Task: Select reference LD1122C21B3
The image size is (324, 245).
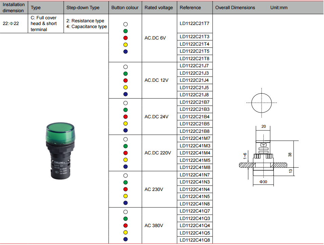Action: pyautogui.click(x=195, y=109)
